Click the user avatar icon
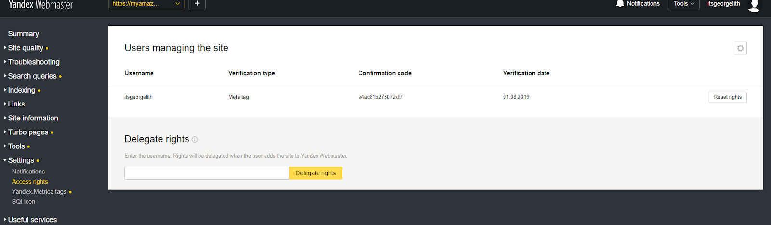The width and height of the screenshot is (771, 225). (754, 5)
